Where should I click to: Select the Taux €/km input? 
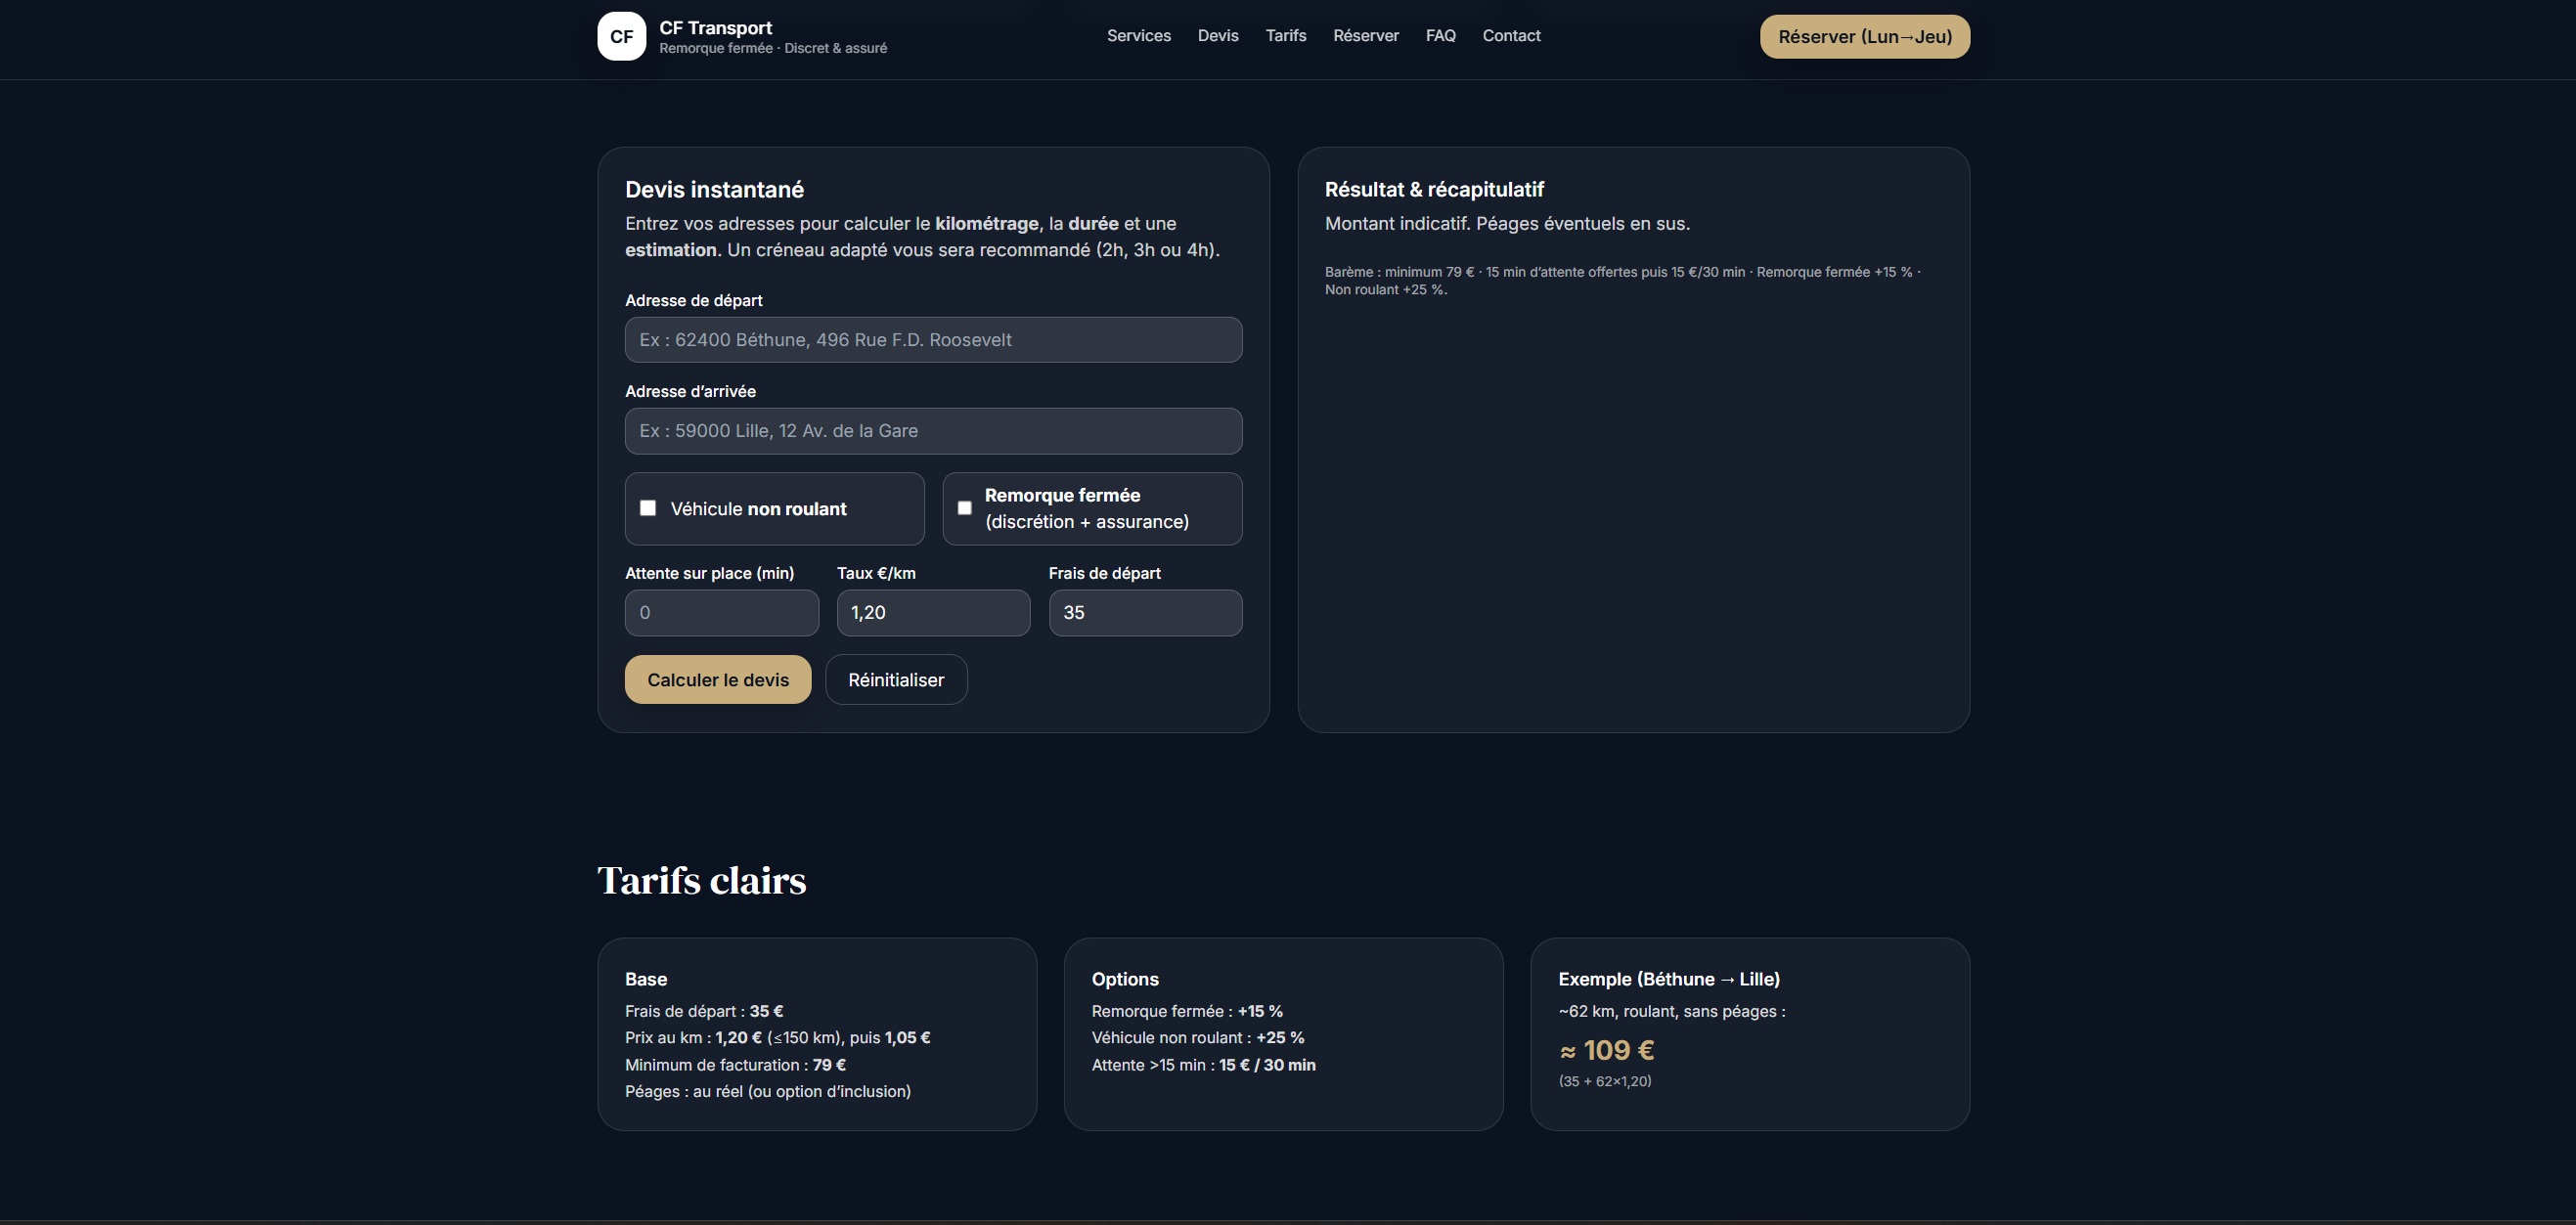click(932, 613)
